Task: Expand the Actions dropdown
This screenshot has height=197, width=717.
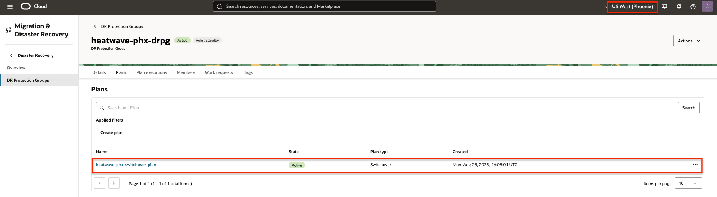Action: 689,41
